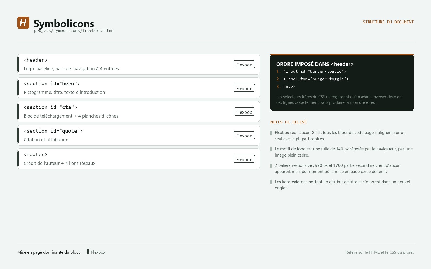Select the <section id="cta"> block row
Viewport: 431px width, 269px height.
click(138, 112)
